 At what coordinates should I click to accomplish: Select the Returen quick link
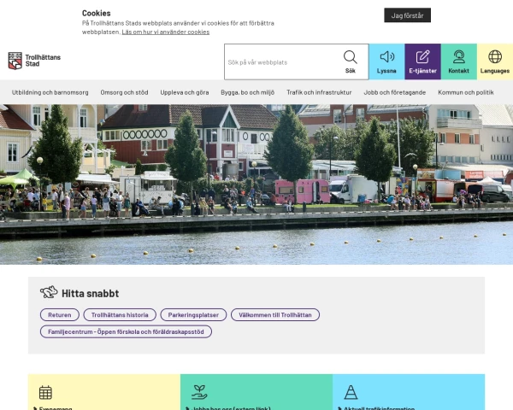click(x=60, y=315)
